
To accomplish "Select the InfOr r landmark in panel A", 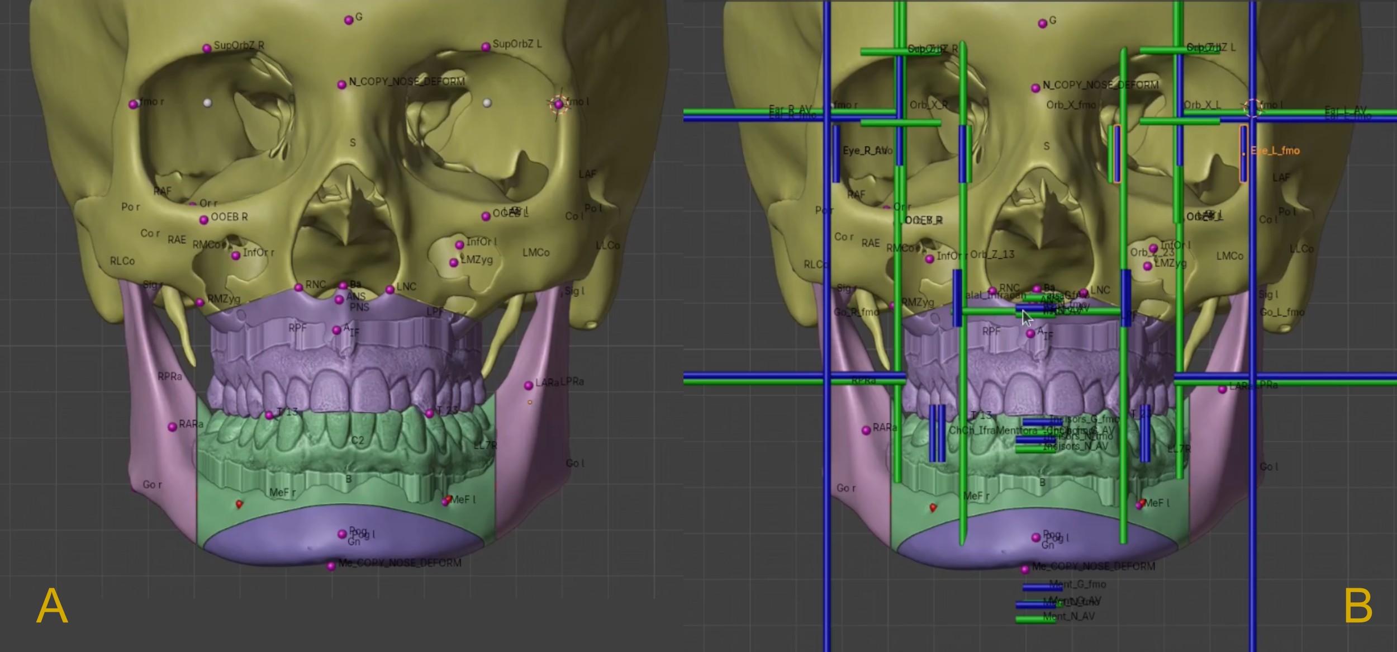I will [x=236, y=256].
